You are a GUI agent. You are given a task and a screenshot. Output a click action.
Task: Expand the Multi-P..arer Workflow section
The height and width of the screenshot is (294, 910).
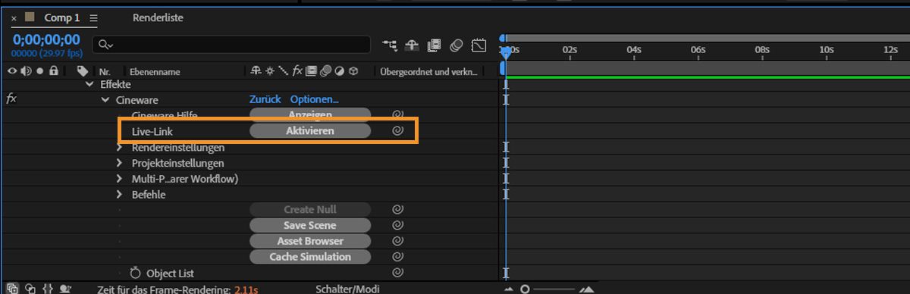point(119,179)
